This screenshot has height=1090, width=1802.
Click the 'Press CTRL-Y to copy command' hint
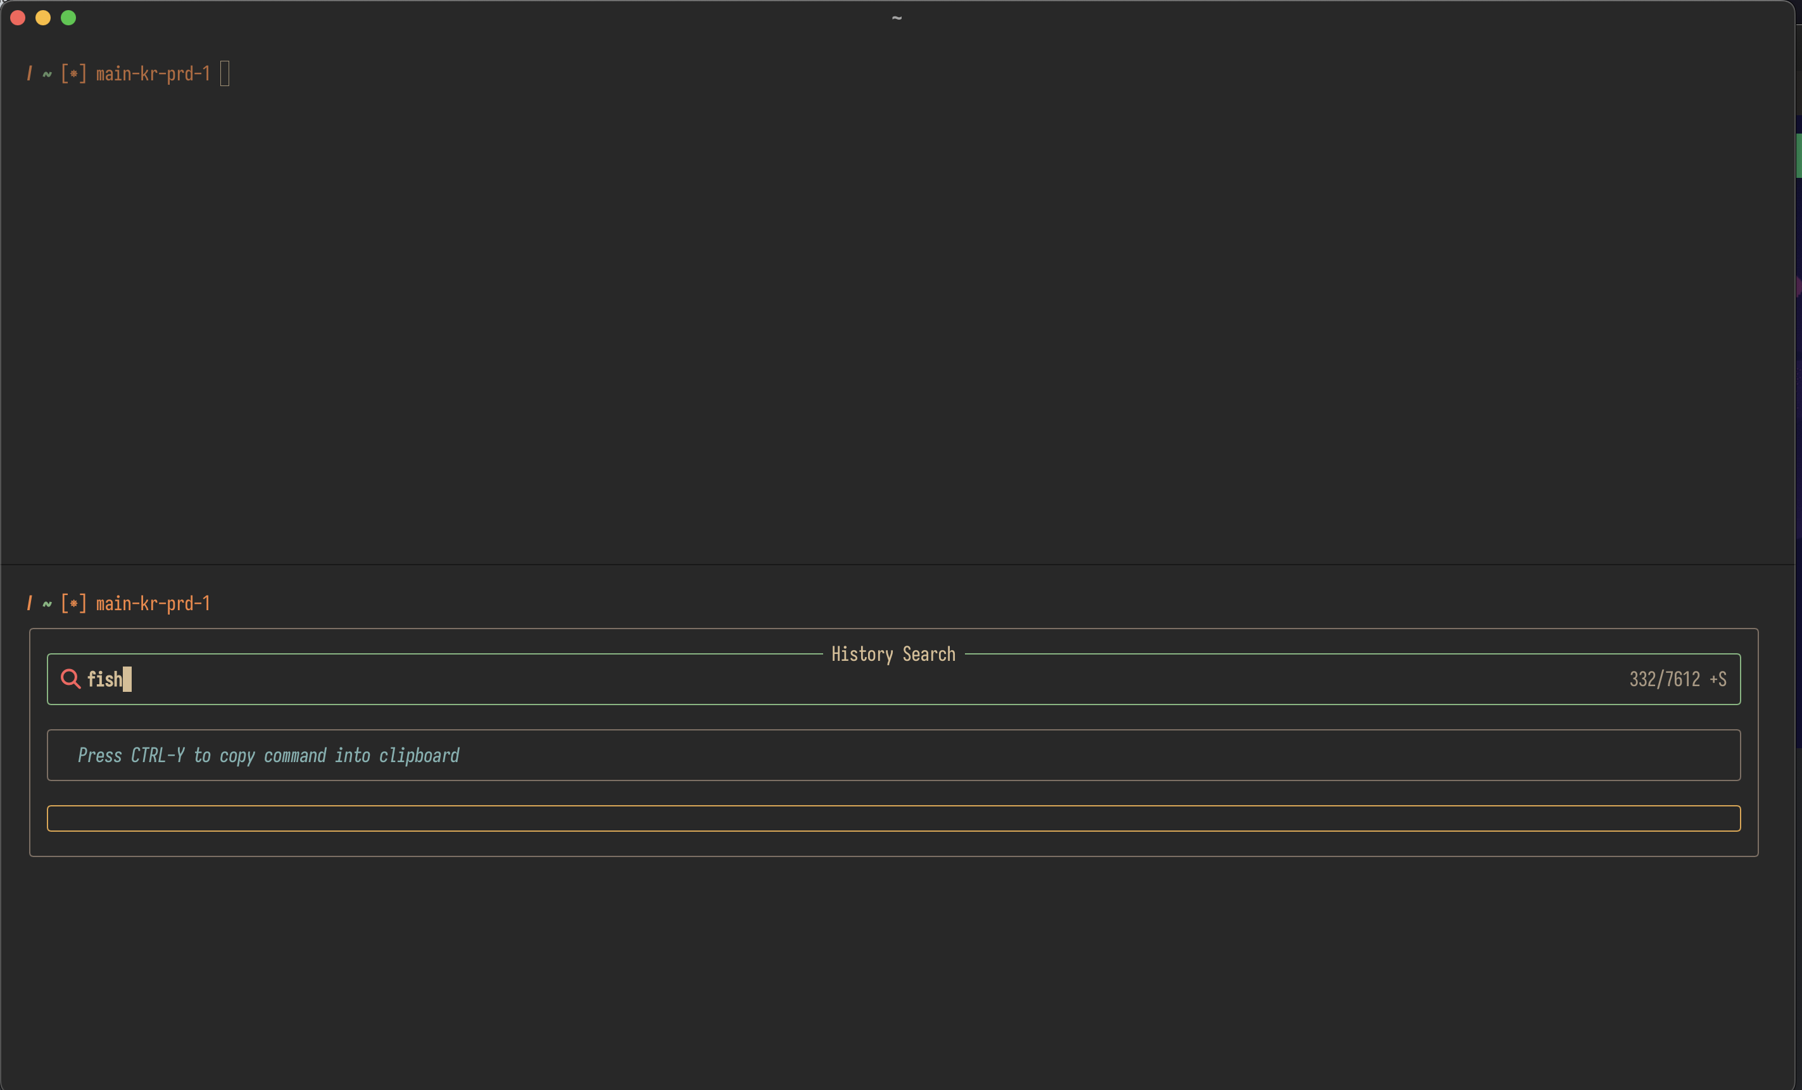(268, 755)
